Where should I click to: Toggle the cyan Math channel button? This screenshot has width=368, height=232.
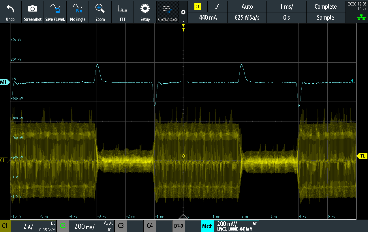(x=207, y=226)
